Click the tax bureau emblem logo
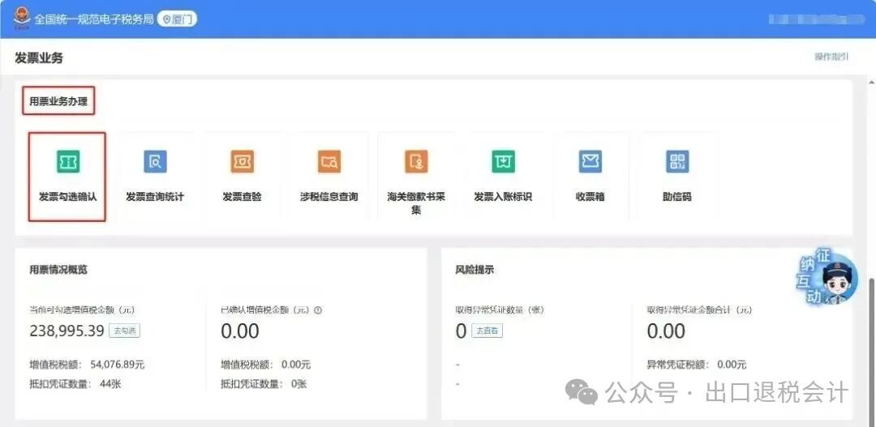This screenshot has width=876, height=427. [20, 18]
